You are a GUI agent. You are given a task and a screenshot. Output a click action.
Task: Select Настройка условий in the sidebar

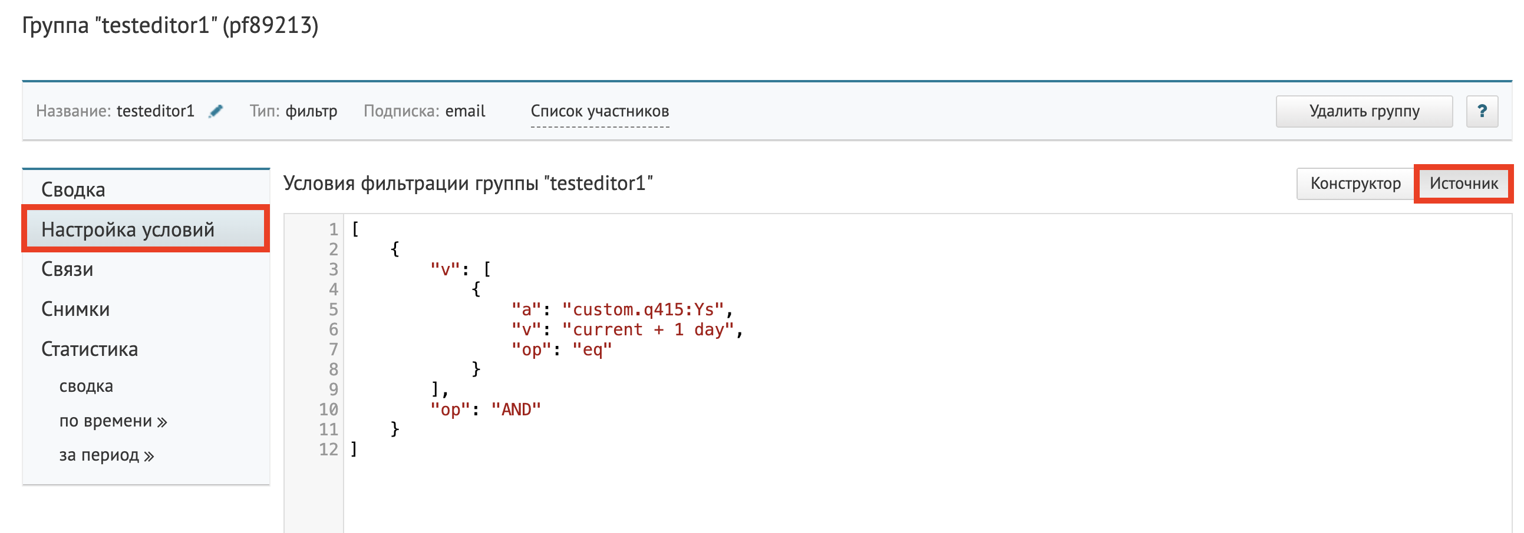[x=128, y=229]
